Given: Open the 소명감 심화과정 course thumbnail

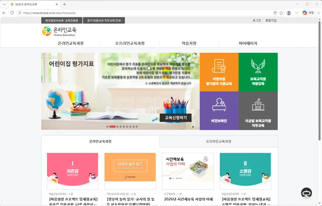Looking at the screenshot, I should click(245, 171).
